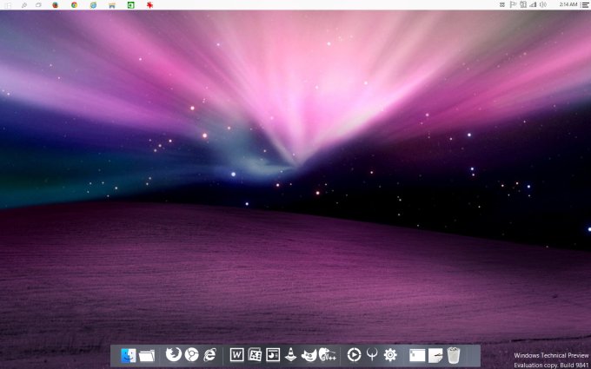Open Task View on the top taskbar
Image resolution: width=591 pixels, height=369 pixels.
coord(38,5)
